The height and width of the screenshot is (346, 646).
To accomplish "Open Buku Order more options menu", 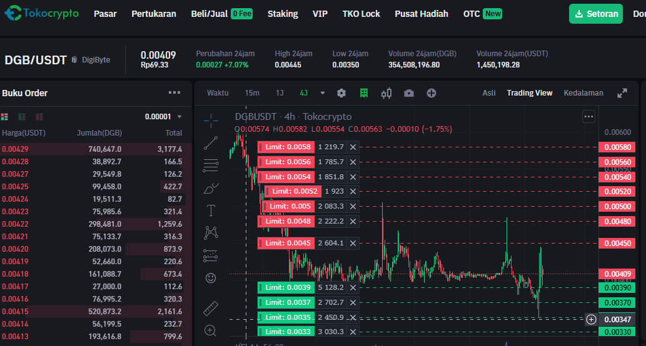I will coord(174,92).
